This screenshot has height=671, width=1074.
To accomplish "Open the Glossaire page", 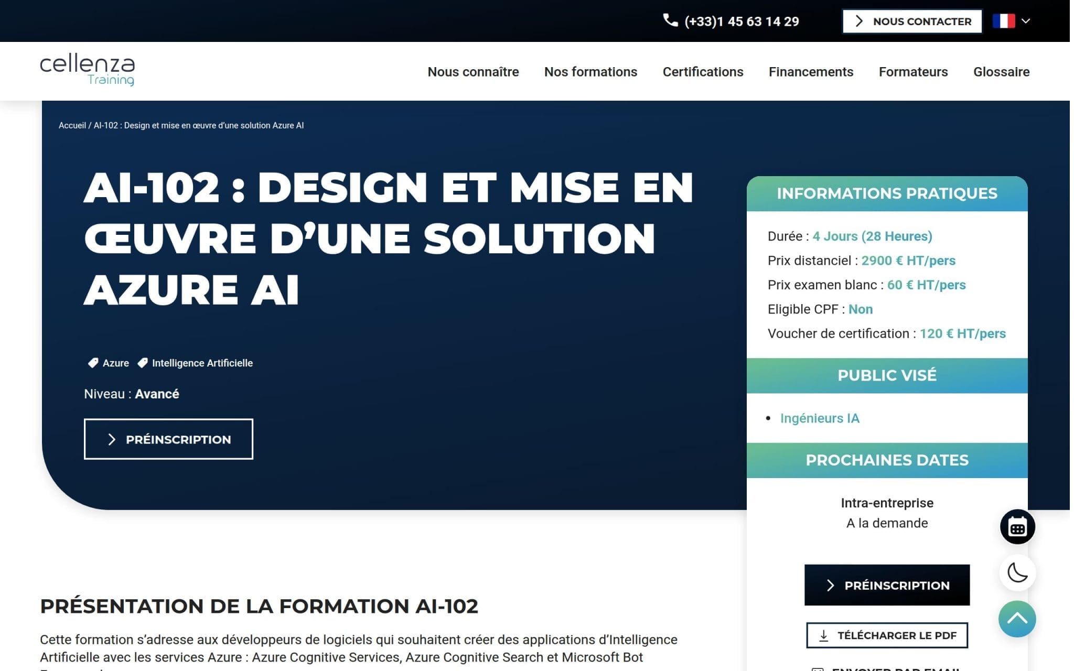I will (1001, 72).
